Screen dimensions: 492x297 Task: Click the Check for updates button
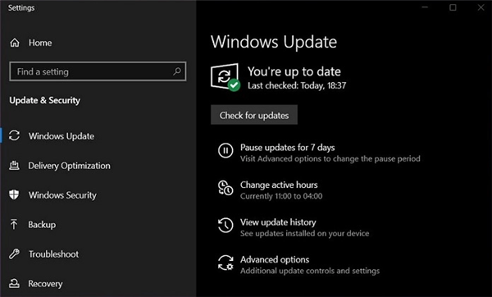(x=254, y=115)
